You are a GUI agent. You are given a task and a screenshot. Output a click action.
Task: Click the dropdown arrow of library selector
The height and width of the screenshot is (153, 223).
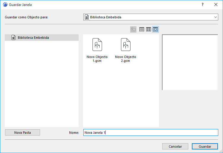216,17
